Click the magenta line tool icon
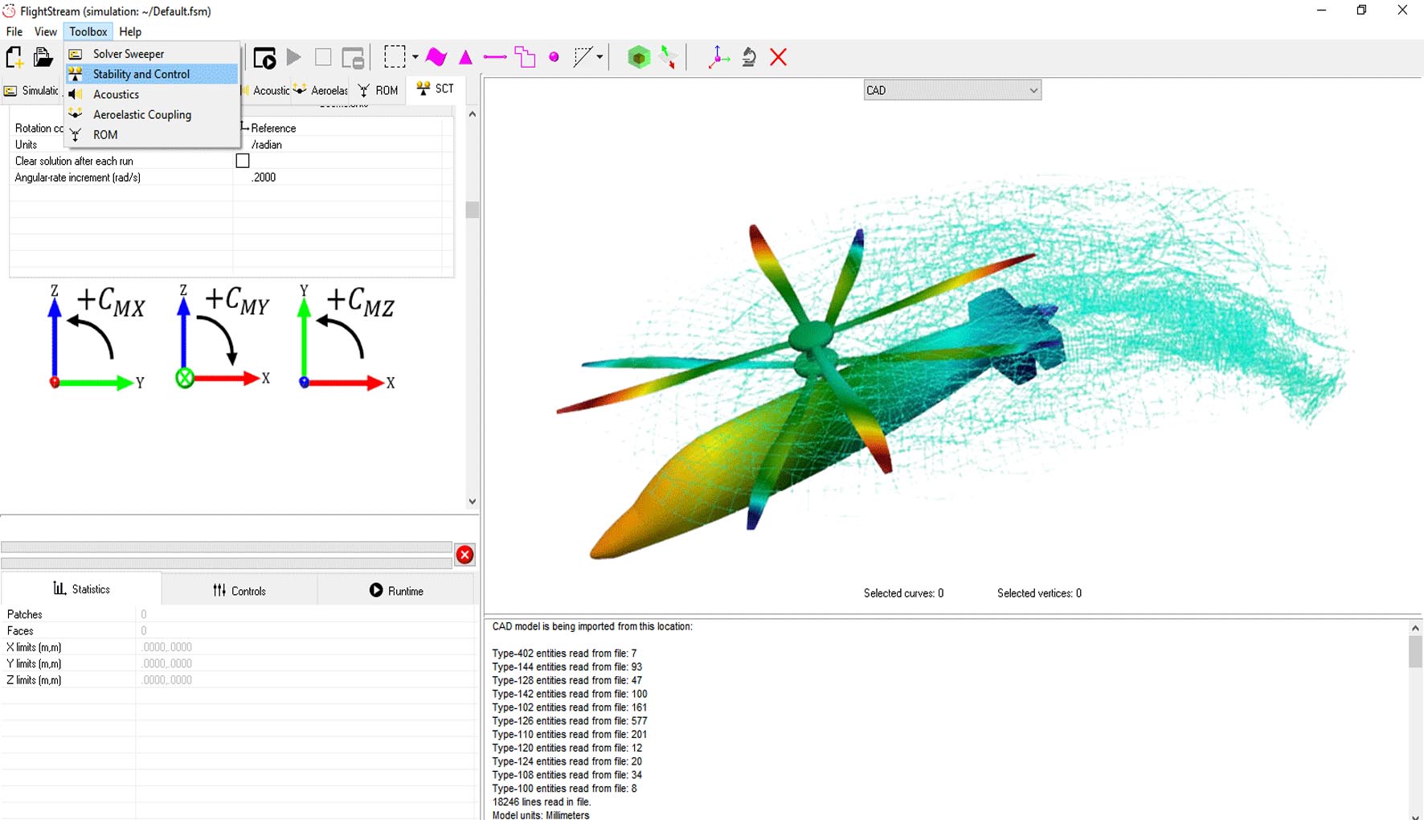The image size is (1424, 820). 495,57
